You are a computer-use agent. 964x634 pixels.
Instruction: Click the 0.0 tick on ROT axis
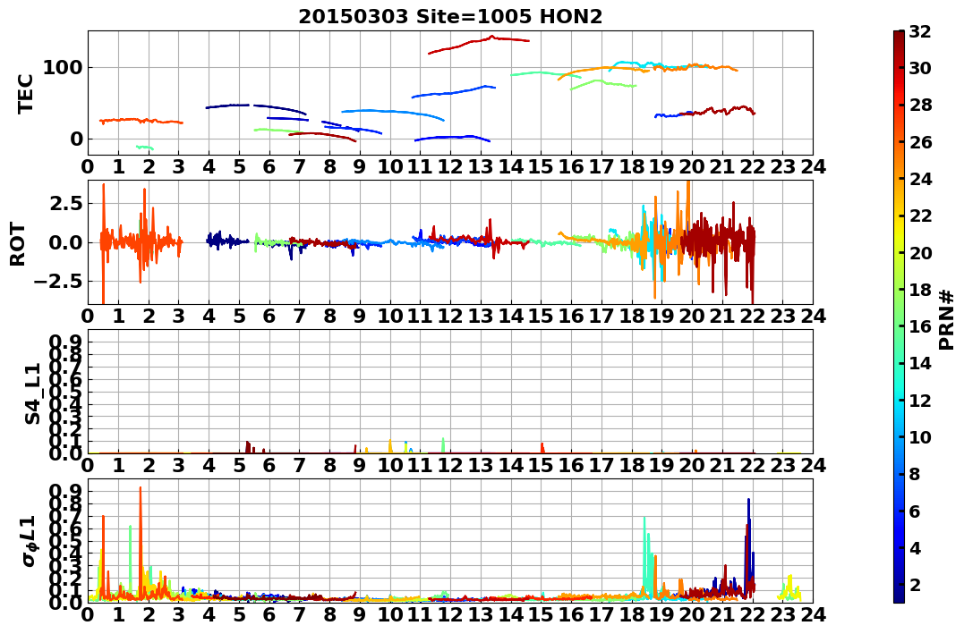[64, 242]
